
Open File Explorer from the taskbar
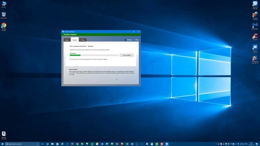pyautogui.click(x=52, y=144)
